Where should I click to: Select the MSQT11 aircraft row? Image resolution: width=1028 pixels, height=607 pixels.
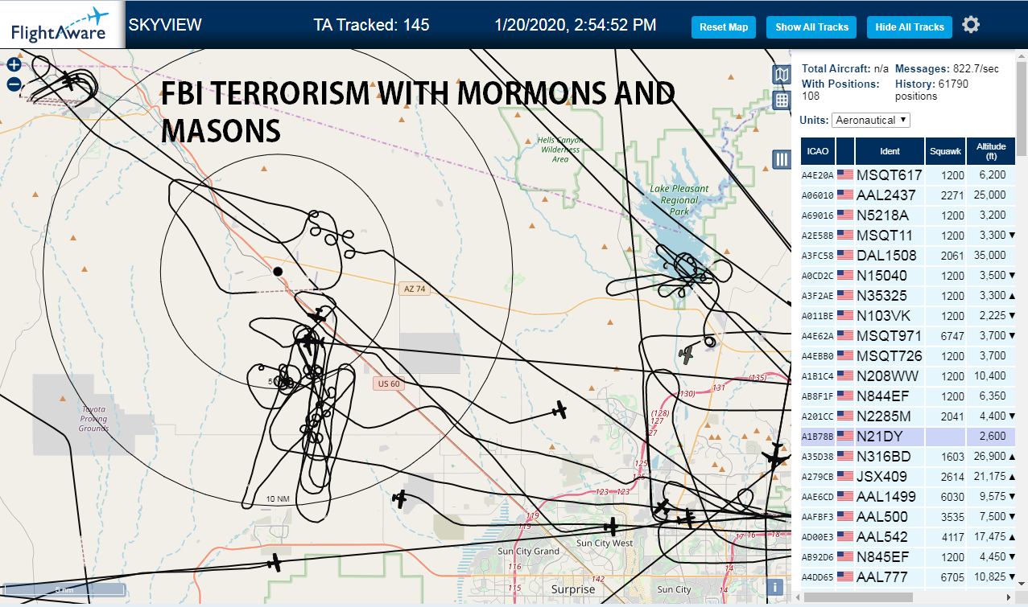coord(908,235)
